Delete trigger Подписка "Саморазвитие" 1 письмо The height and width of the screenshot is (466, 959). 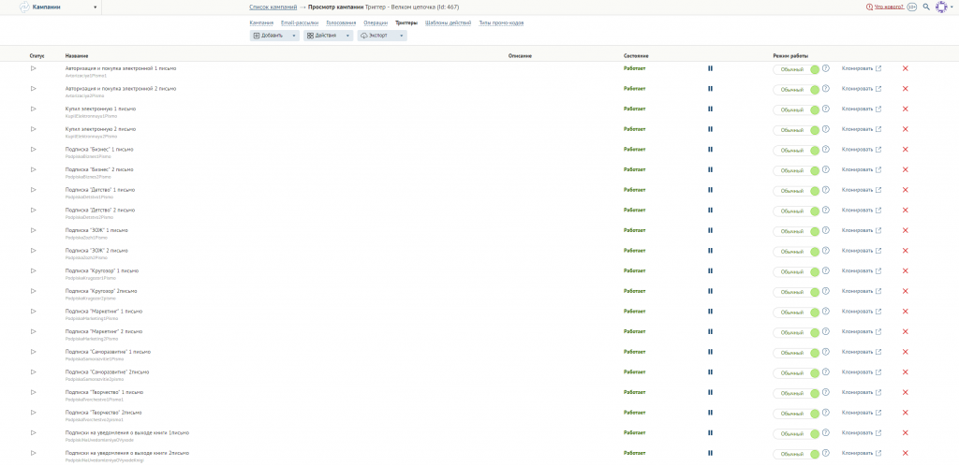click(906, 352)
